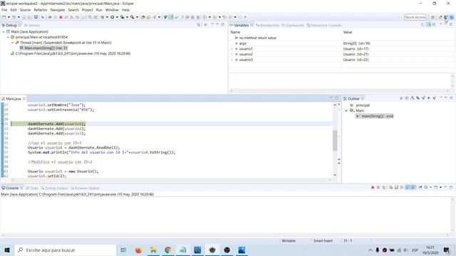Switch to the Browser Output tab
Image resolution: width=456 pixels, height=256 pixels.
point(85,188)
